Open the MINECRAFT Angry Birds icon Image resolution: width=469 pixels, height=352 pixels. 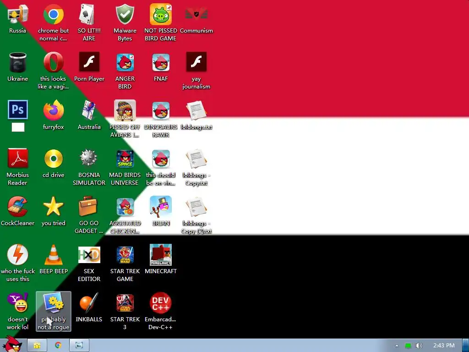coord(161,255)
